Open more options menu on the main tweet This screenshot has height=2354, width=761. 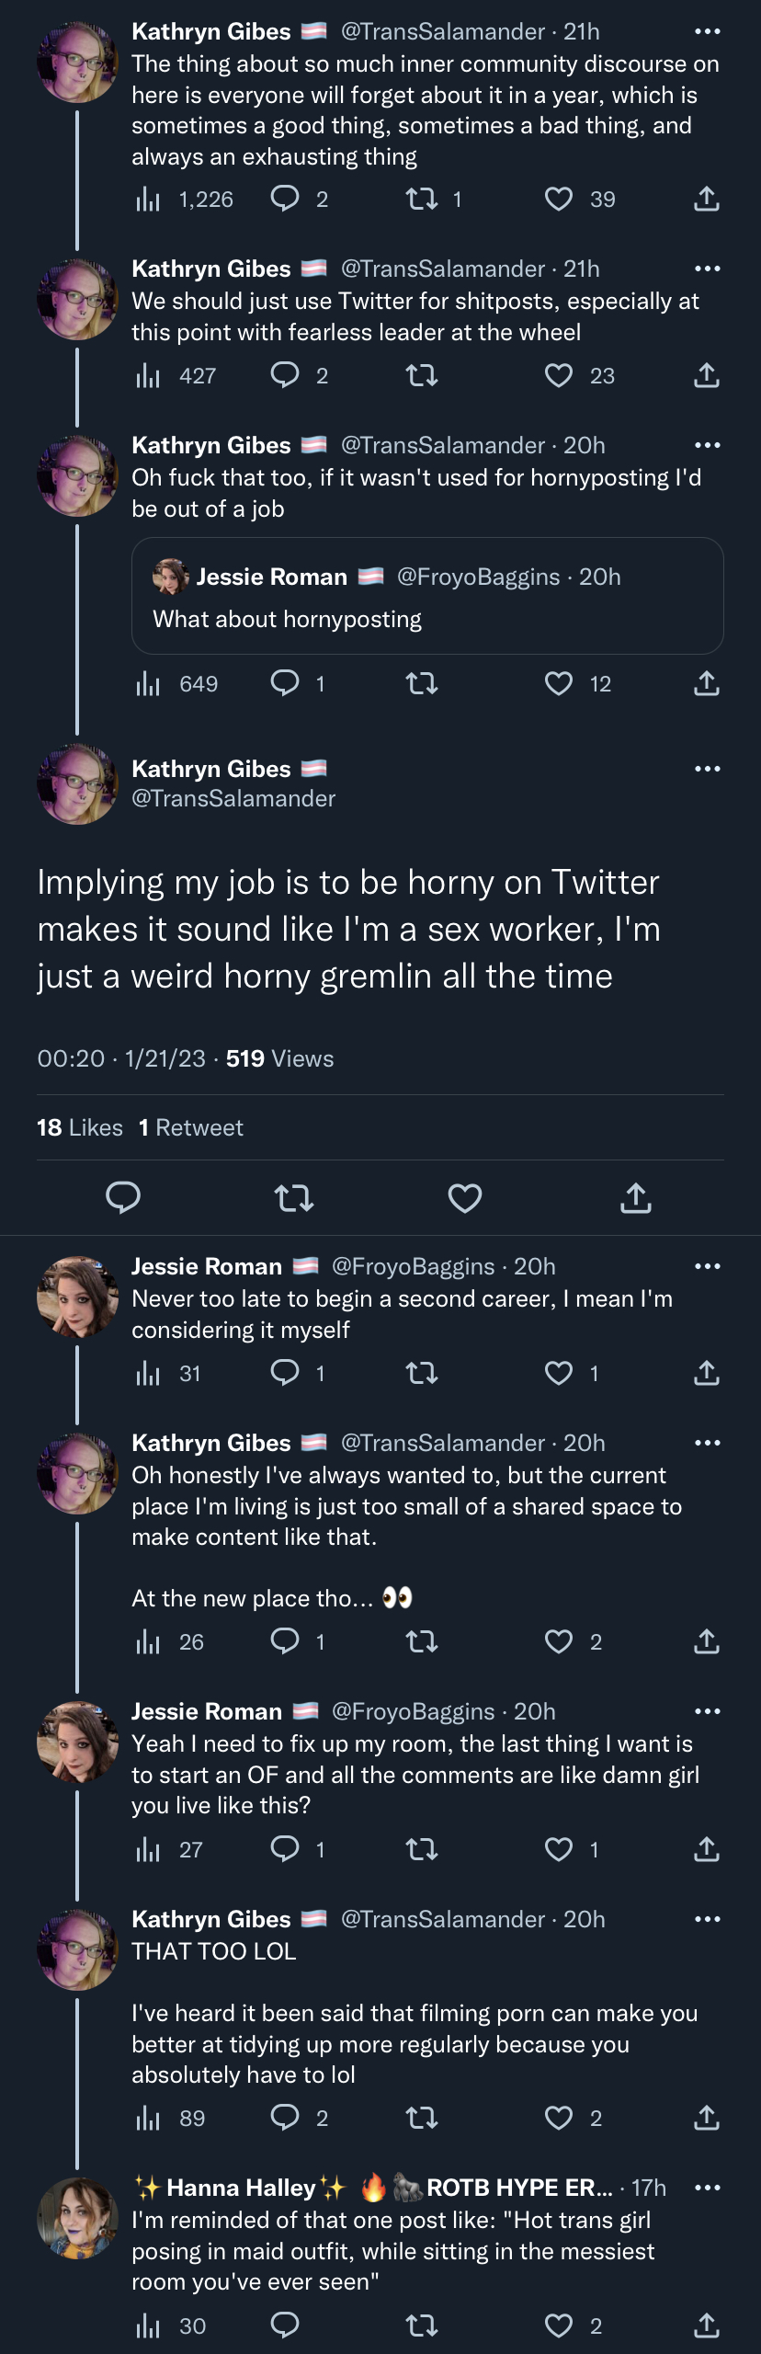coord(707,769)
